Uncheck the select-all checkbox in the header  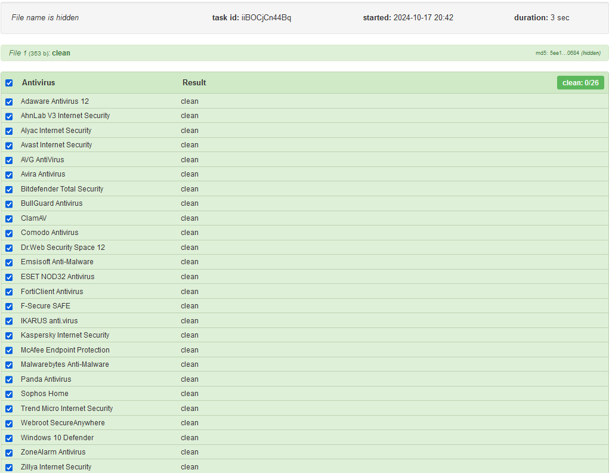point(9,83)
